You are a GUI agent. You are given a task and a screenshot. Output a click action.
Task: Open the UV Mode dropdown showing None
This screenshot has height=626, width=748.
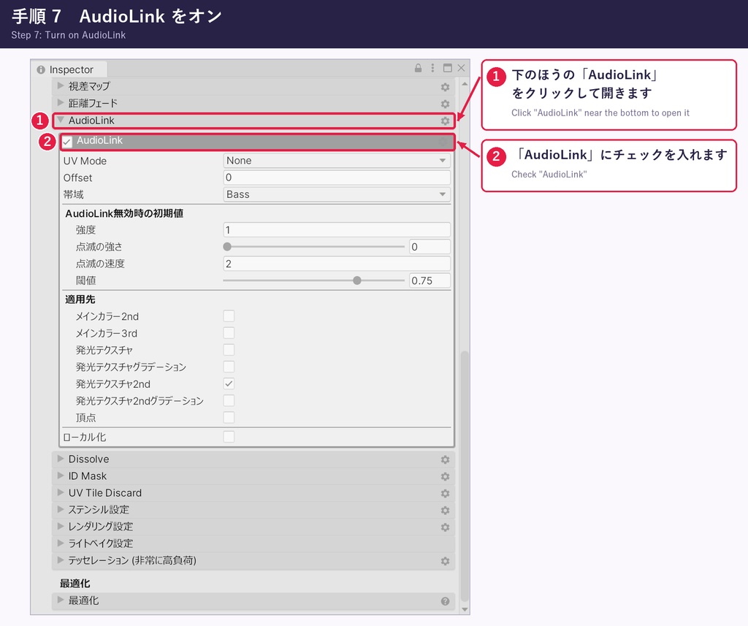pos(337,161)
